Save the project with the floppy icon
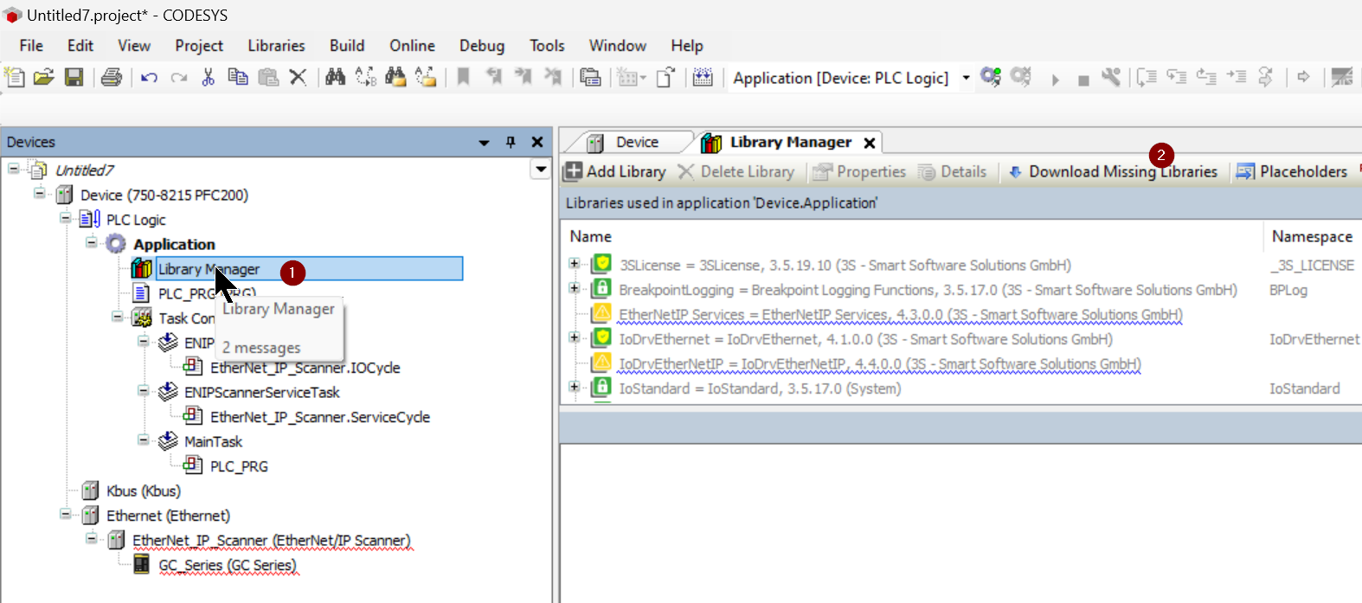The height and width of the screenshot is (603, 1362). point(74,77)
